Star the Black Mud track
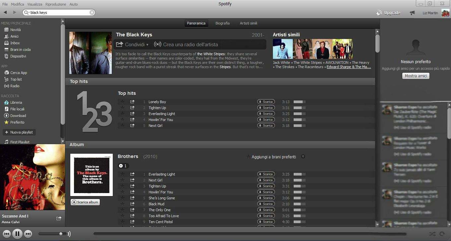The width and height of the screenshot is (451, 241). tap(122, 204)
